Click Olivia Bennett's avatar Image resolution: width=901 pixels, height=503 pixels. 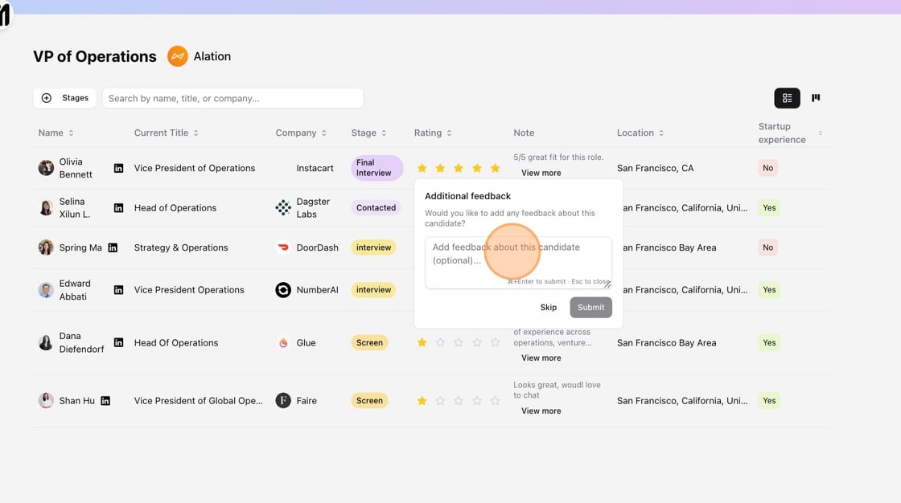[46, 168]
